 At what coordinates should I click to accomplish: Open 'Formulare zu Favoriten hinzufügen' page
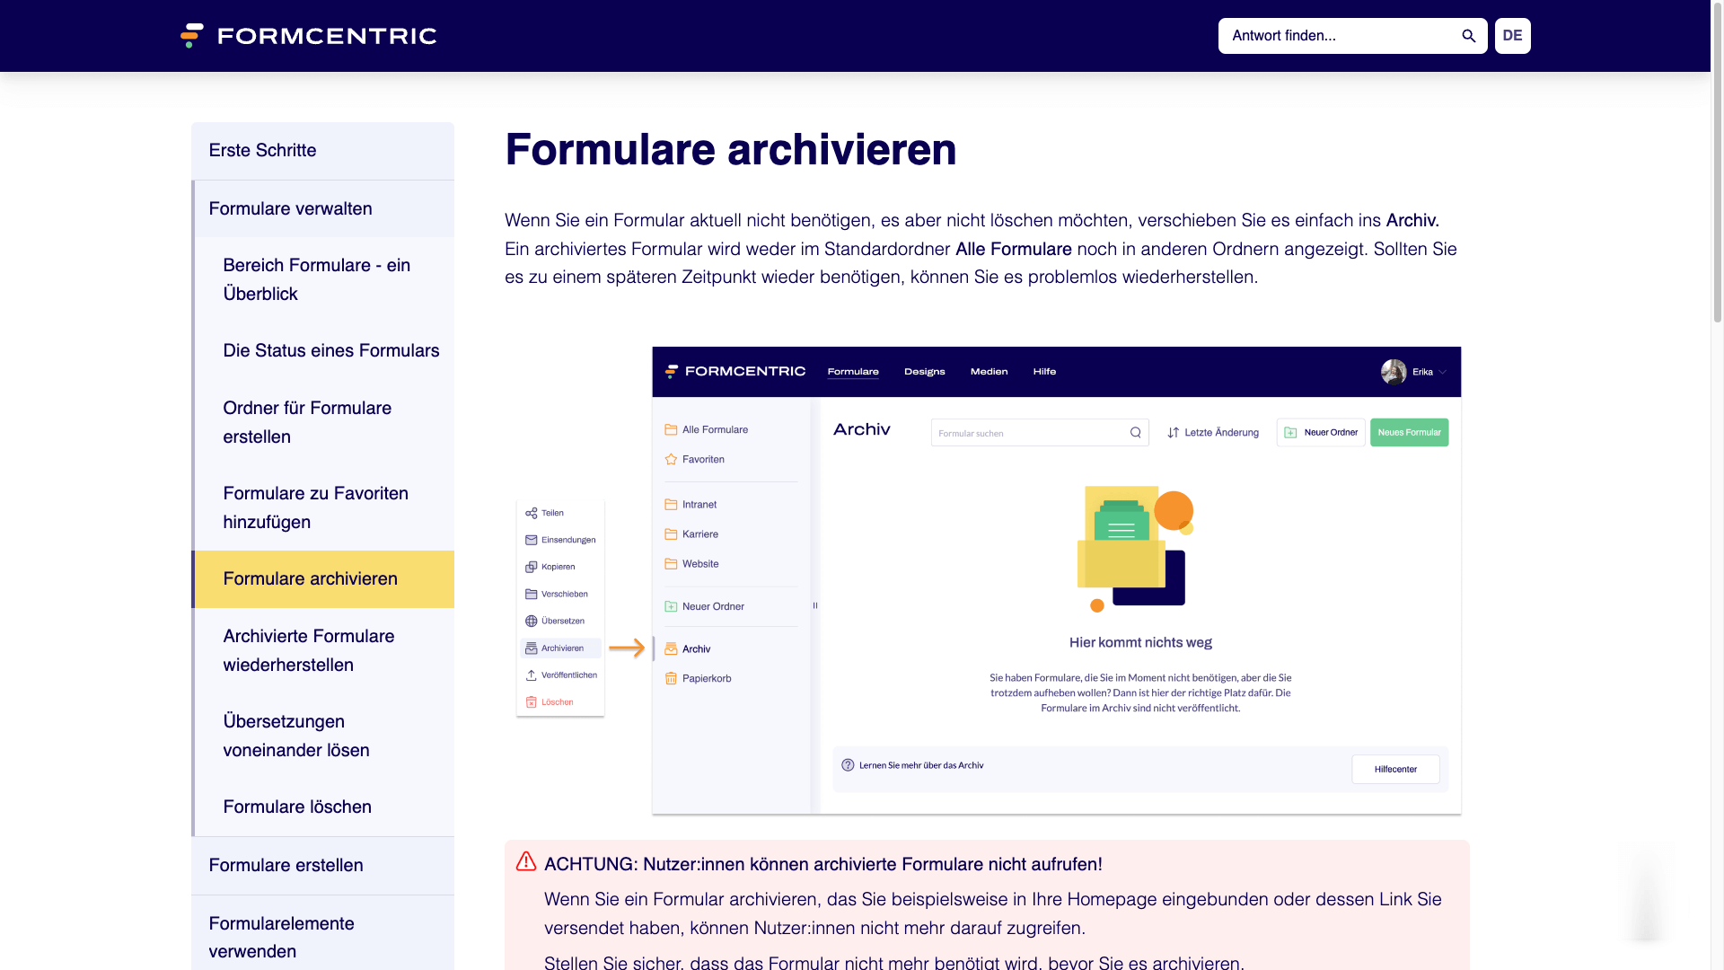(x=322, y=507)
